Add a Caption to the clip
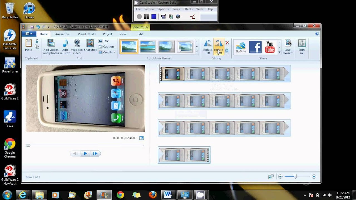The width and height of the screenshot is (356, 200). tap(106, 47)
